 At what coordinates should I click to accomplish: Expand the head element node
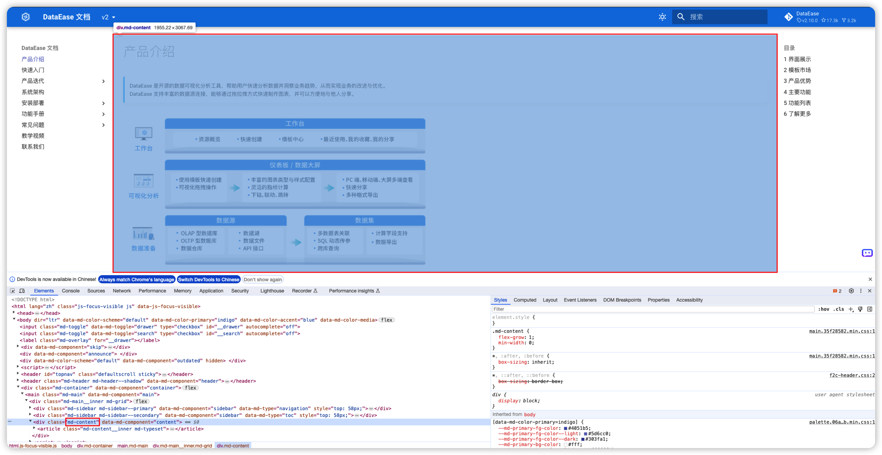14,313
